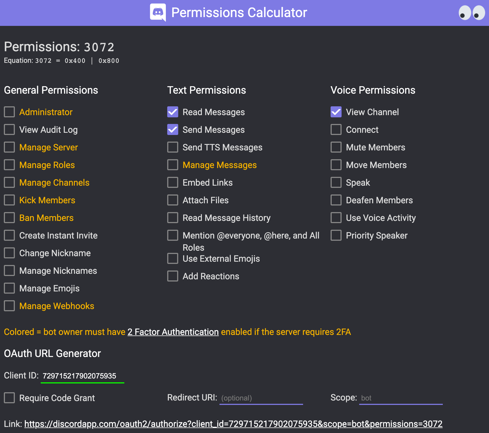The height and width of the screenshot is (433, 489).
Task: Check the Mute Members box
Action: tap(336, 147)
